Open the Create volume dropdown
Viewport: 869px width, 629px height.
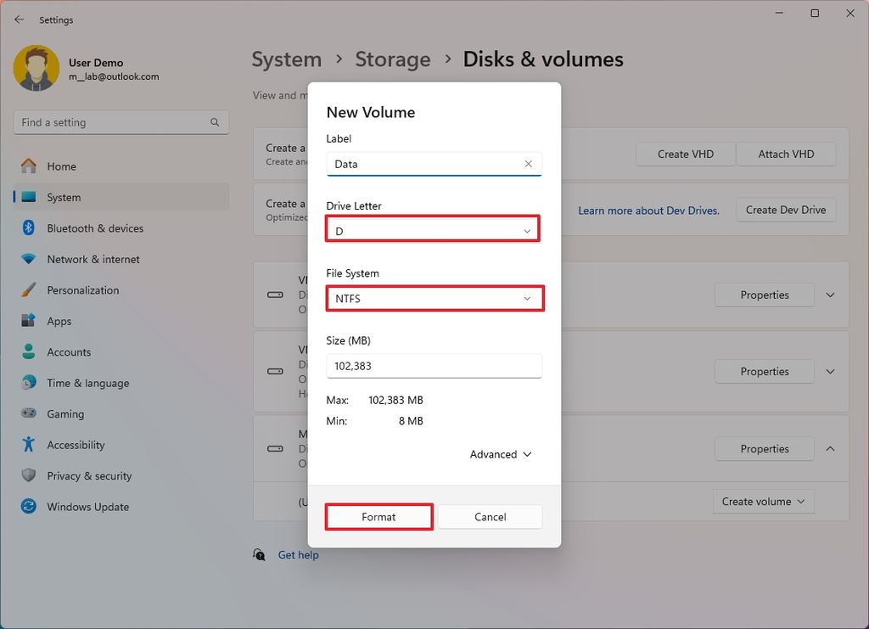pyautogui.click(x=763, y=501)
